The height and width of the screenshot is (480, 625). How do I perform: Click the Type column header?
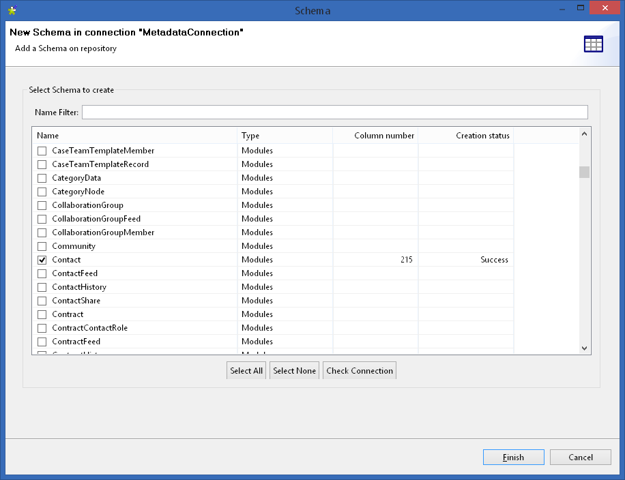click(285, 136)
